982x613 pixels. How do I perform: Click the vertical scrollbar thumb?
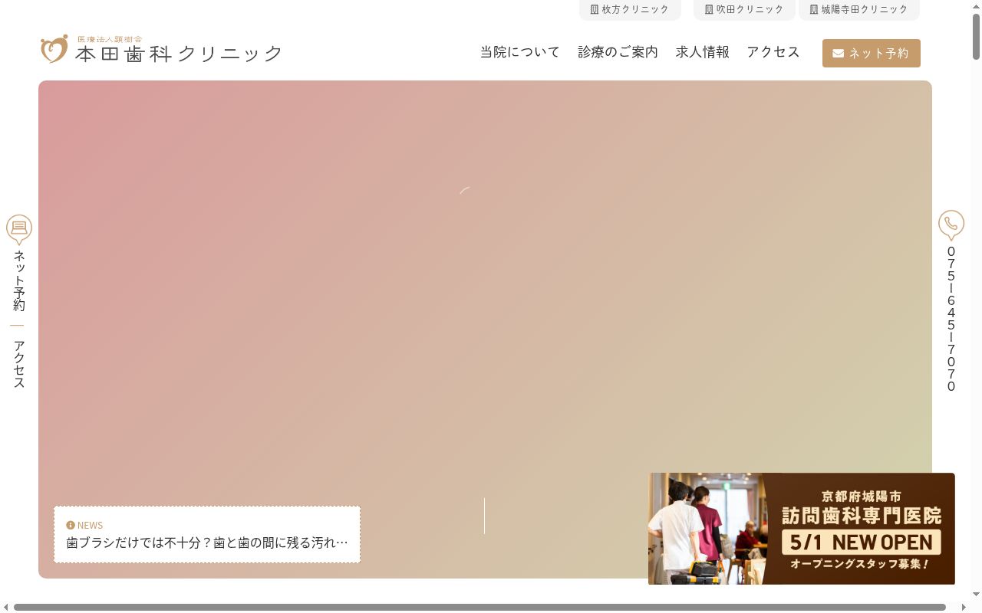point(976,37)
